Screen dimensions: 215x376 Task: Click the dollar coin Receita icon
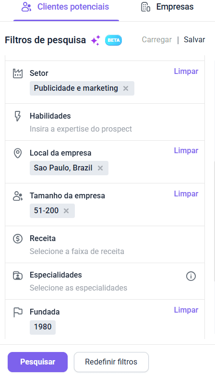17,239
